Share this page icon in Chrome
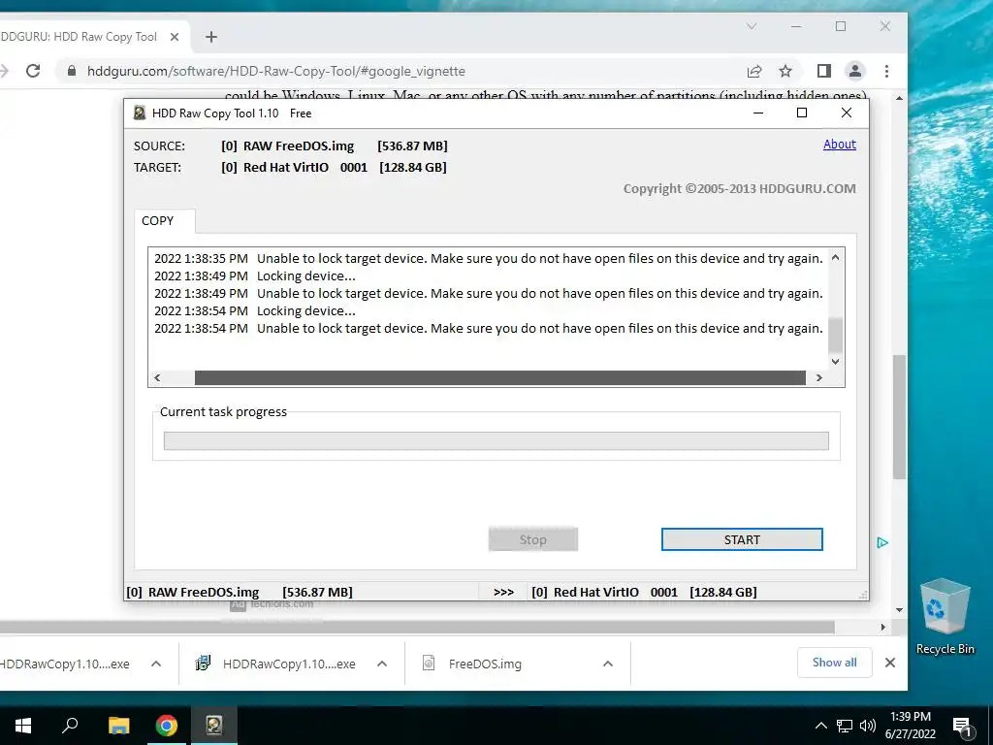The height and width of the screenshot is (745, 993). tap(754, 71)
